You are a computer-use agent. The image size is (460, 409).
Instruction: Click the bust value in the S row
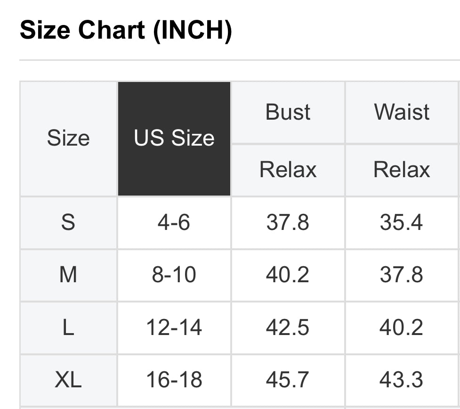[288, 222]
